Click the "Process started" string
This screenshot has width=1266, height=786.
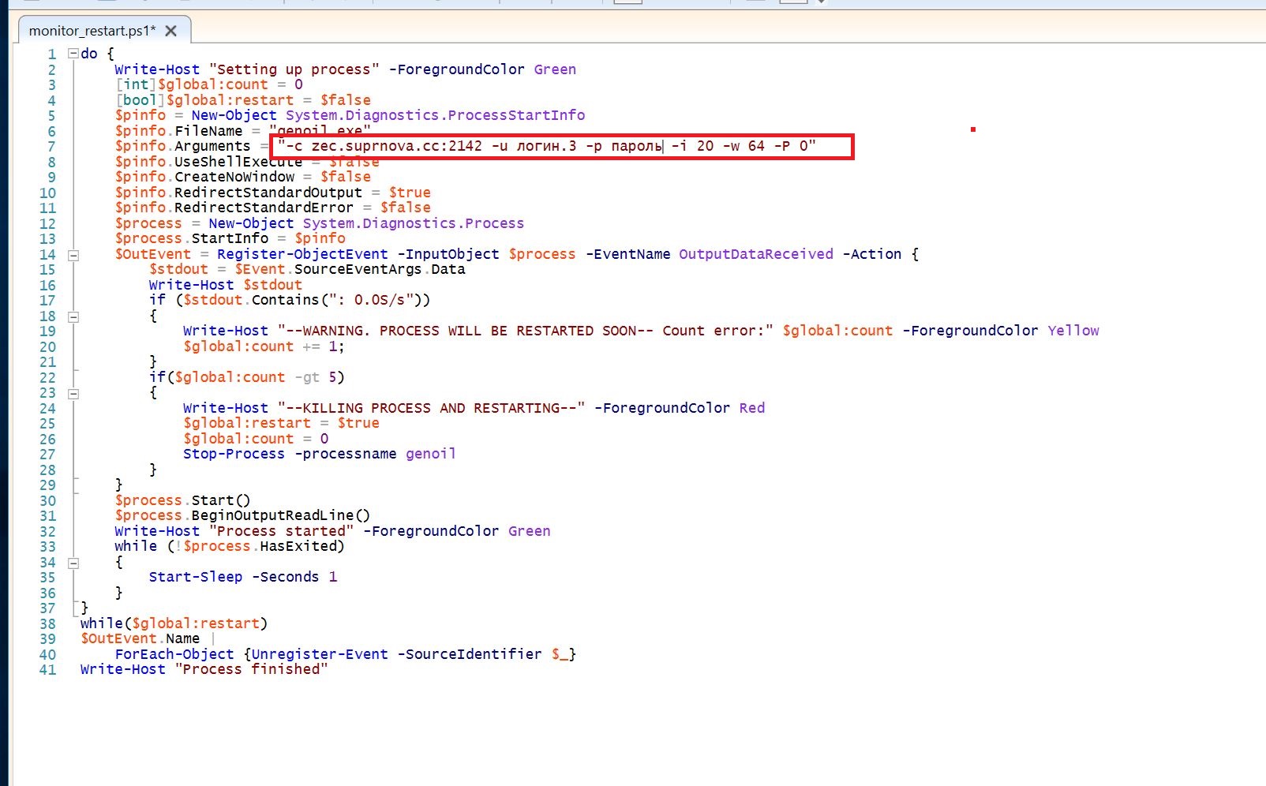tap(281, 531)
